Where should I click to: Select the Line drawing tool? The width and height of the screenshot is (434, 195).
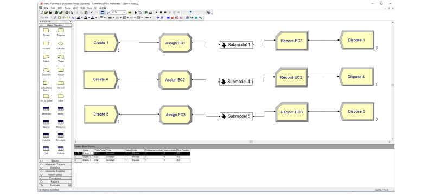(42, 18)
